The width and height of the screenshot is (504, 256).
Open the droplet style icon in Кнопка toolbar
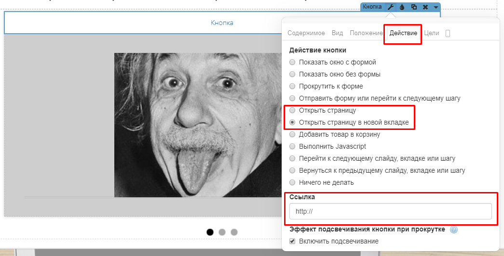[402, 7]
